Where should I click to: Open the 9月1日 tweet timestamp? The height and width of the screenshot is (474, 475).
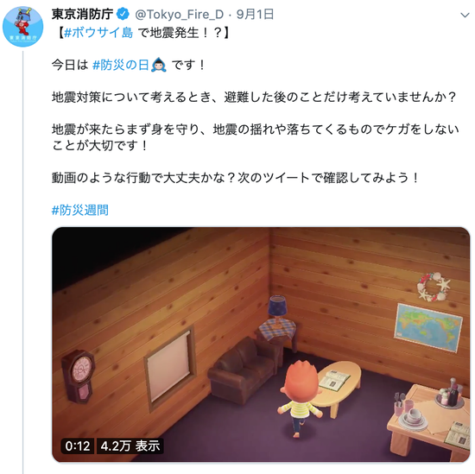[255, 14]
